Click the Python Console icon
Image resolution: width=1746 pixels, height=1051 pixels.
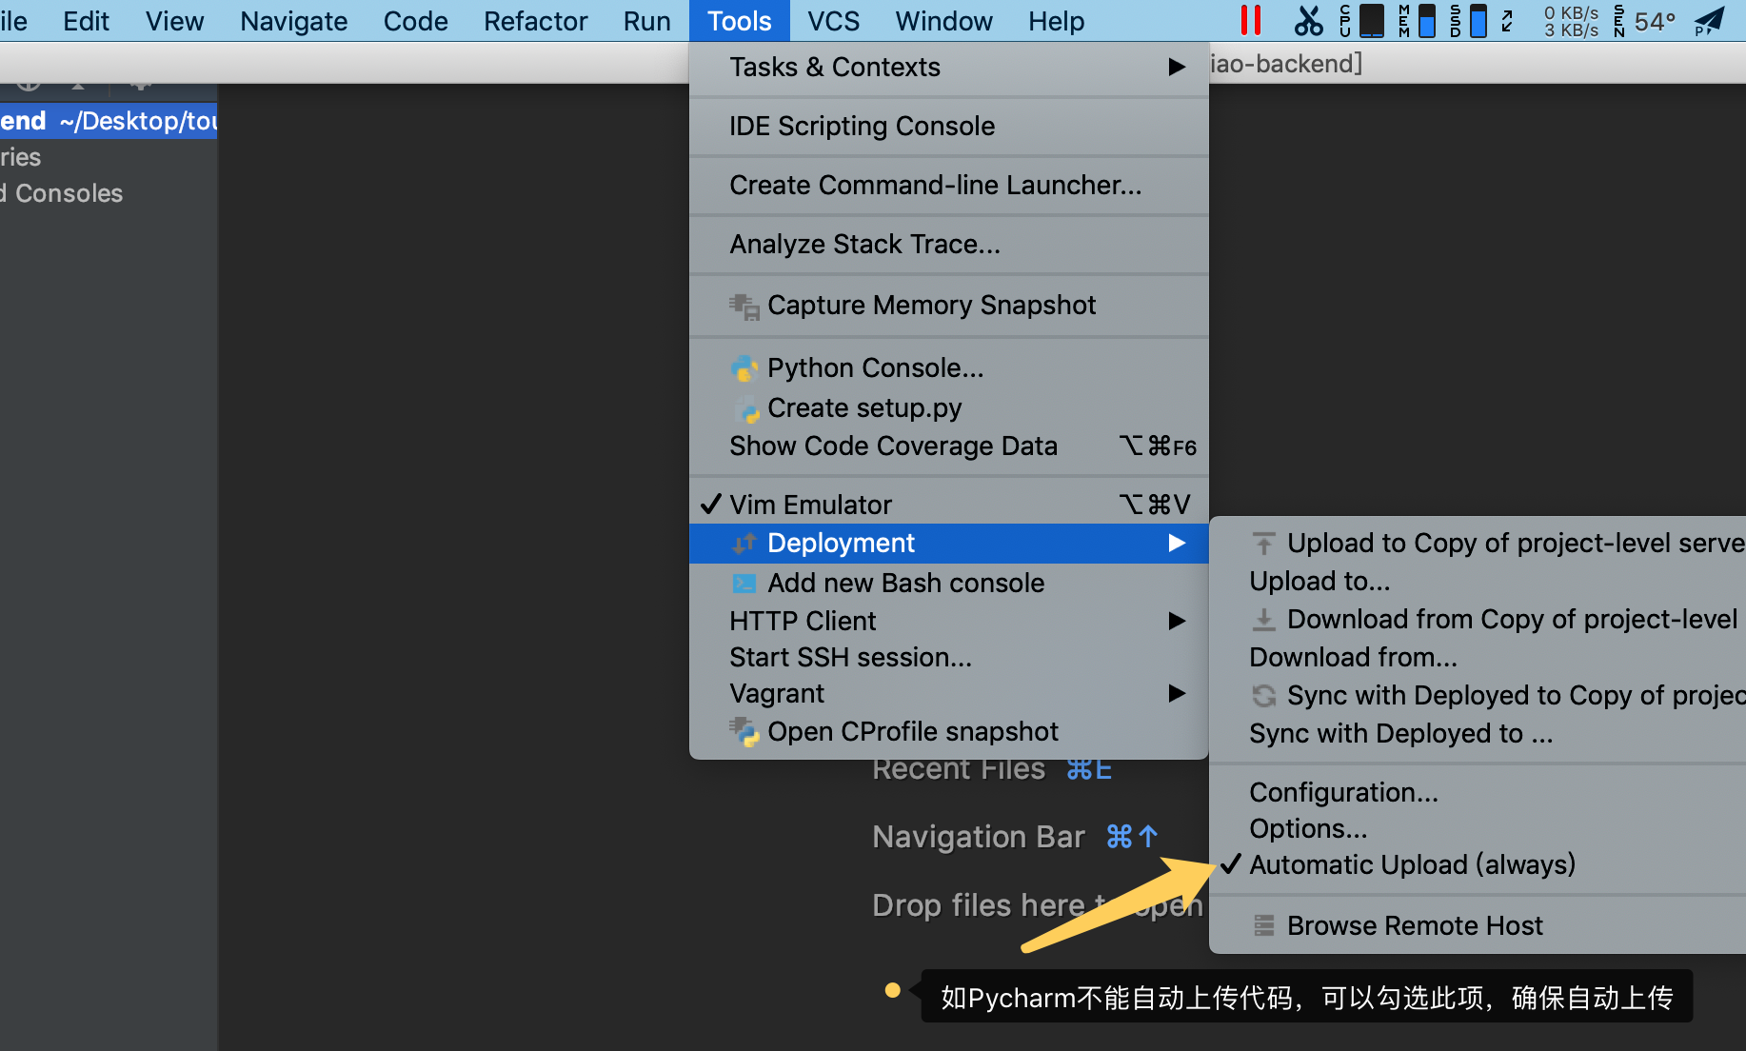[x=744, y=368]
